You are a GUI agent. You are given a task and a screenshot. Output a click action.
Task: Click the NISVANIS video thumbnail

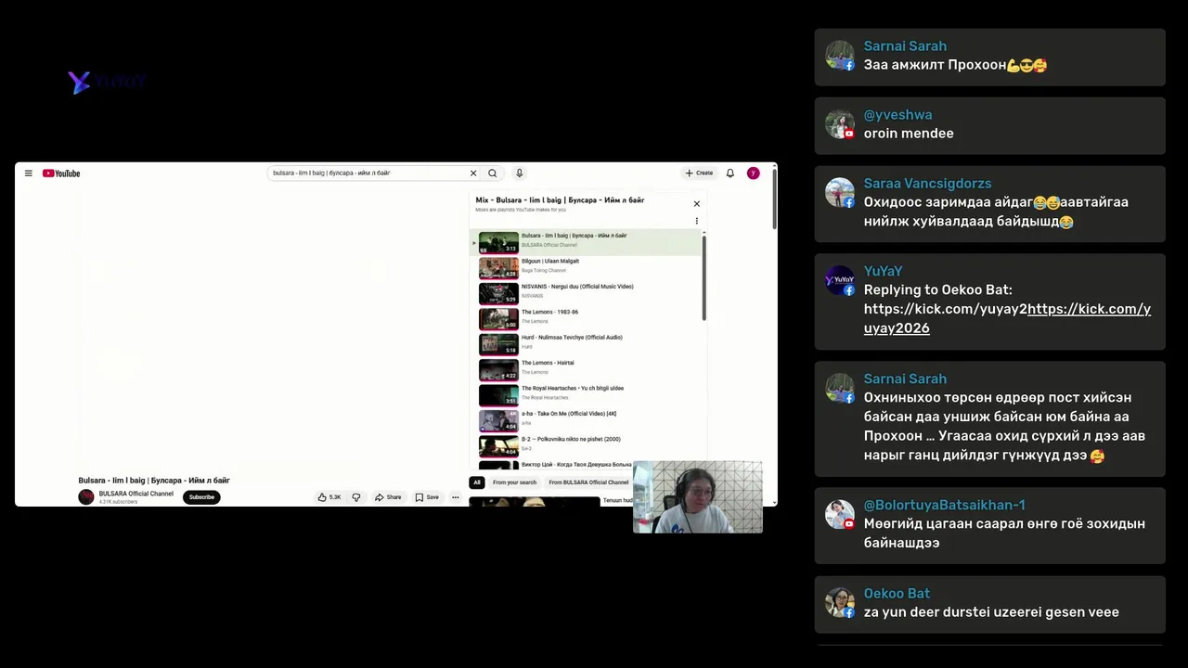pyautogui.click(x=498, y=293)
